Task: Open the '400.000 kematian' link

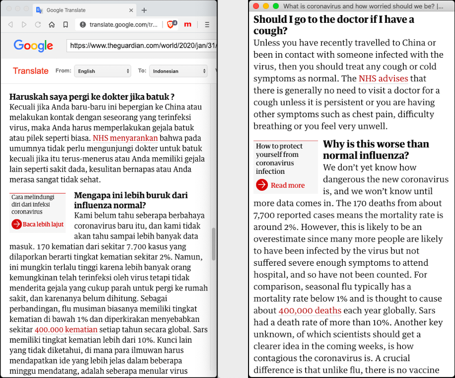Action: pos(66,330)
